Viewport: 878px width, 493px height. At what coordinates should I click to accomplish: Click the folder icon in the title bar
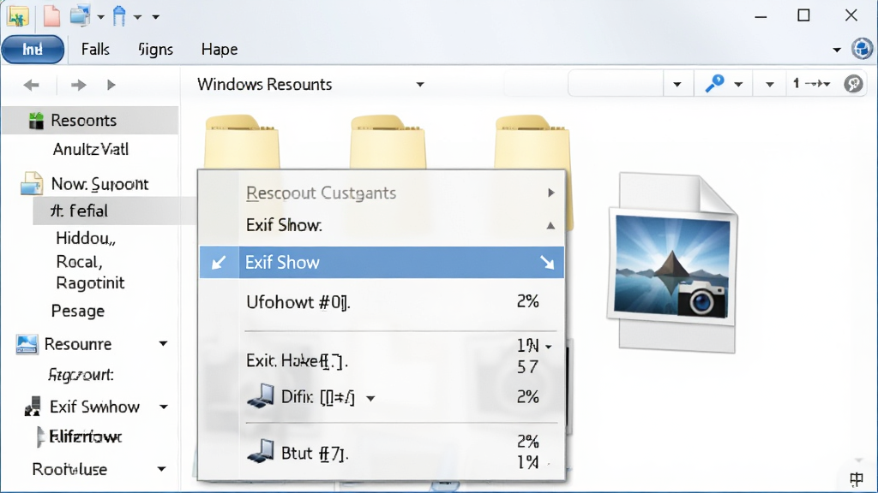[18, 16]
